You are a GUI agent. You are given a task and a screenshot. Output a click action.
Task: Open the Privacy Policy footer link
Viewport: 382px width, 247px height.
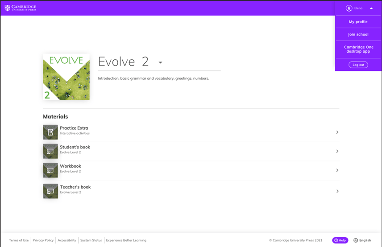point(43,240)
